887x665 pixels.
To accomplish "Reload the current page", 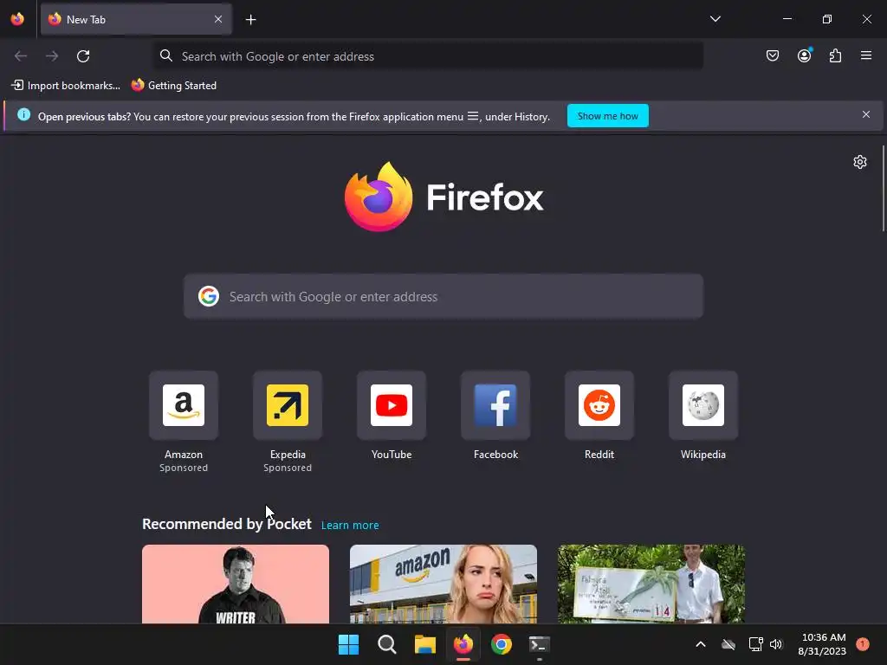I will [83, 56].
